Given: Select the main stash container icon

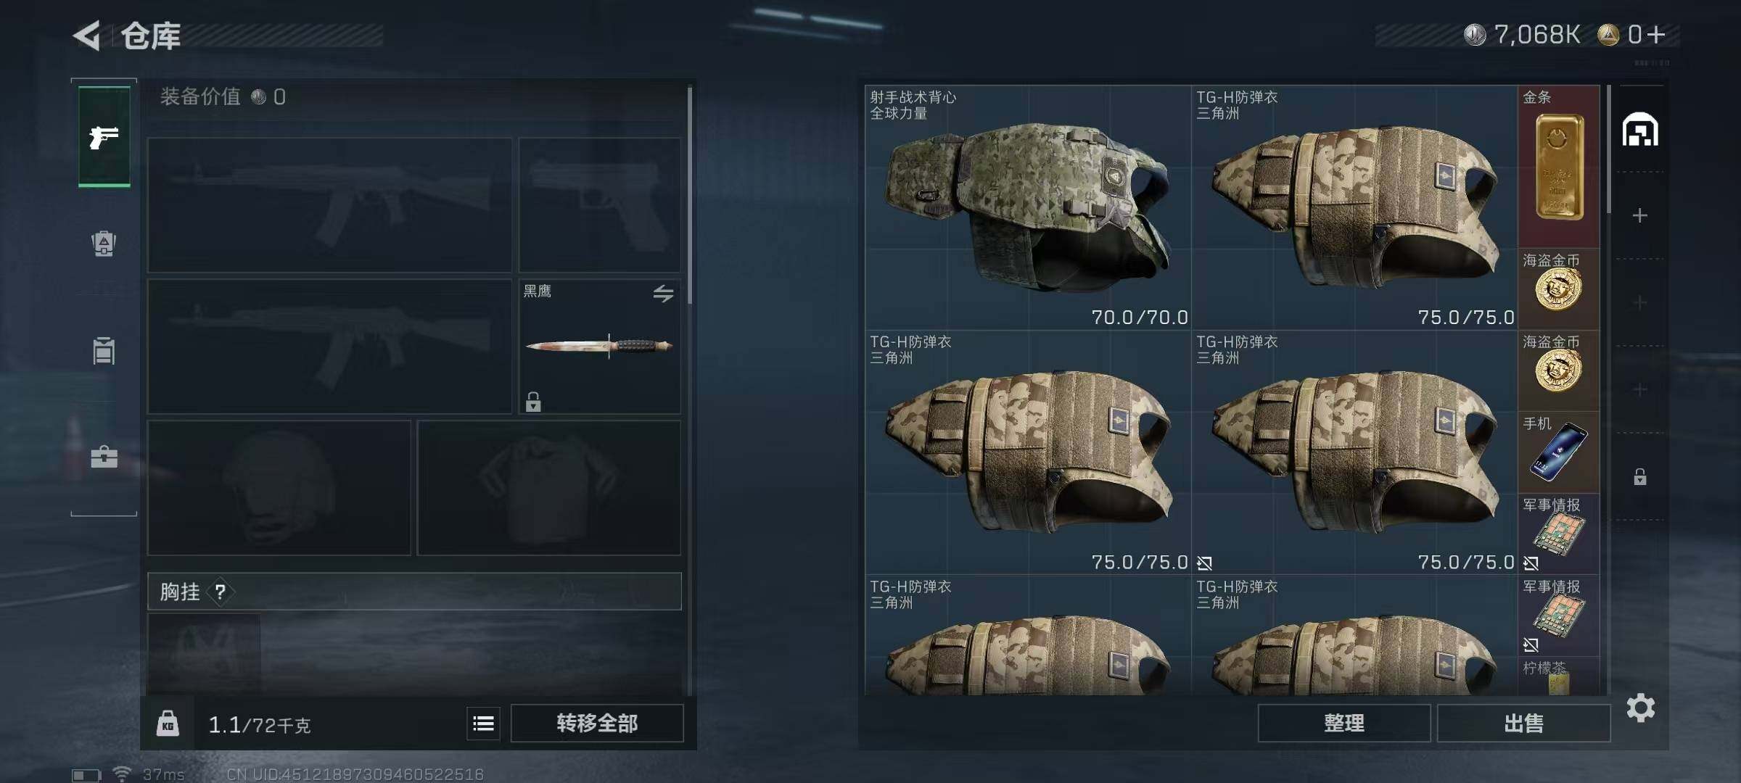Looking at the screenshot, I should pos(1640,130).
